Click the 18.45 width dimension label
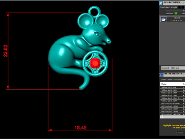Screen dimensions: 185x139 (x=81, y=128)
